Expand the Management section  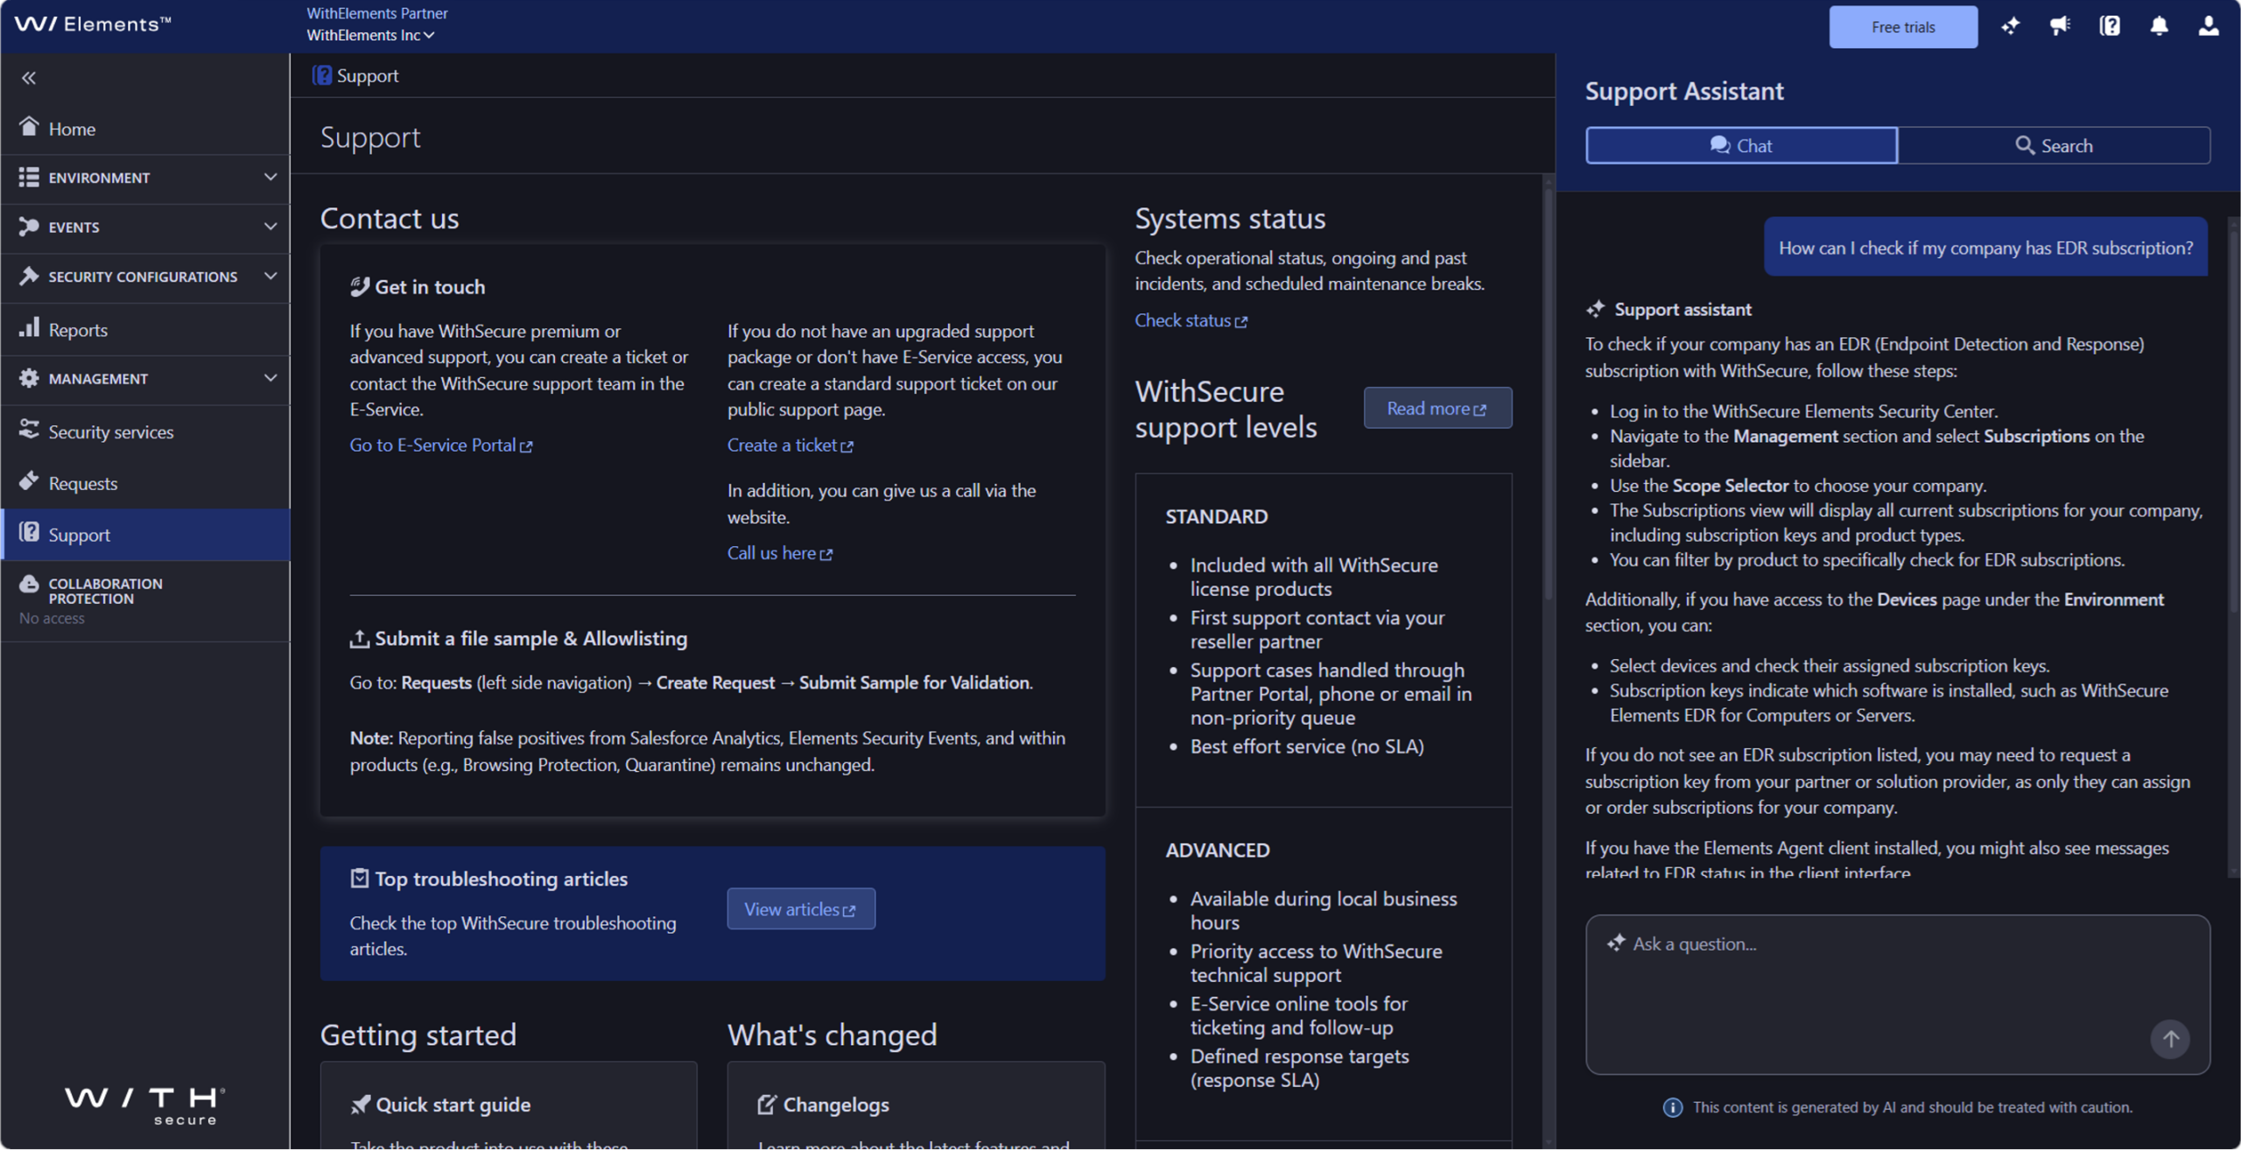(x=145, y=378)
